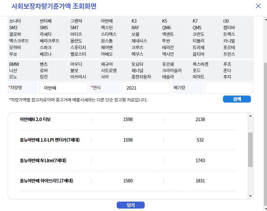The image size is (267, 211).
Task: Click the results list scroll down arrow
Action: tap(250, 196)
